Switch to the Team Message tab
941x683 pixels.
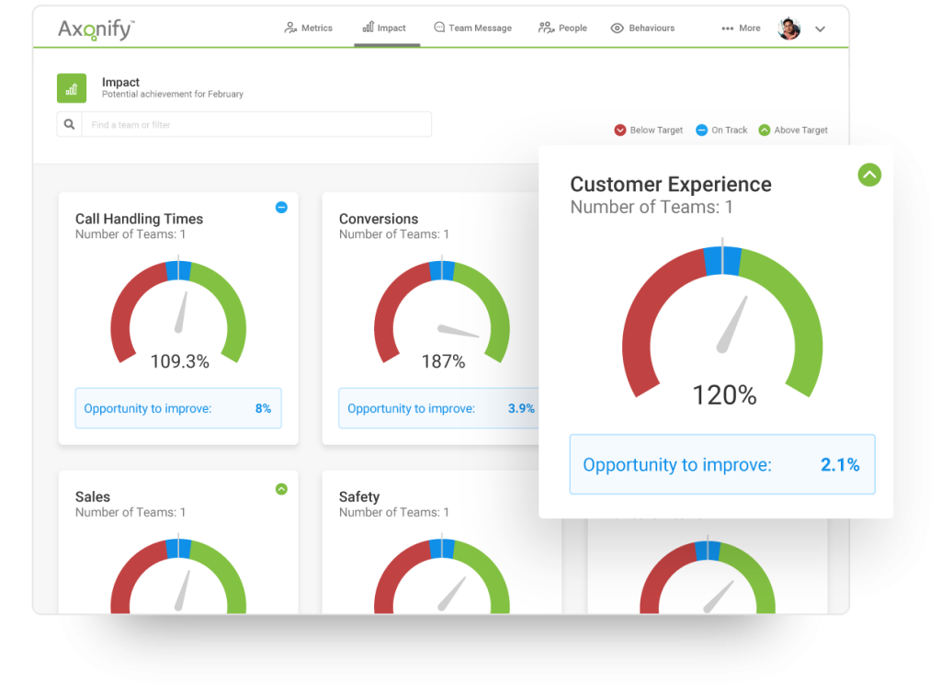(472, 28)
